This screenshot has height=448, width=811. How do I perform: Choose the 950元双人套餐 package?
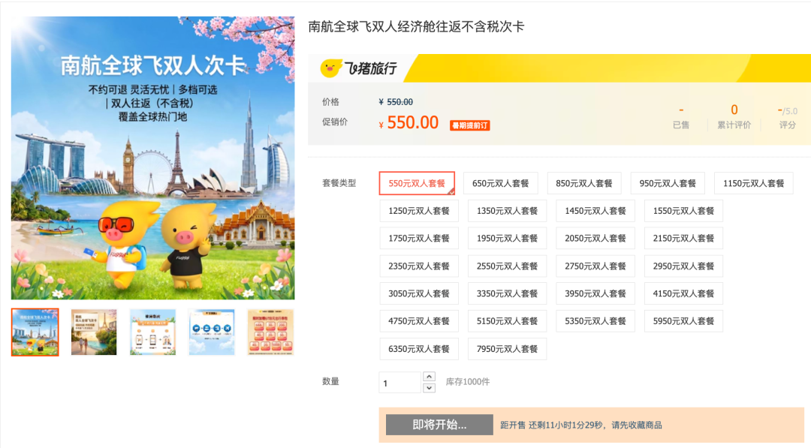coord(668,183)
